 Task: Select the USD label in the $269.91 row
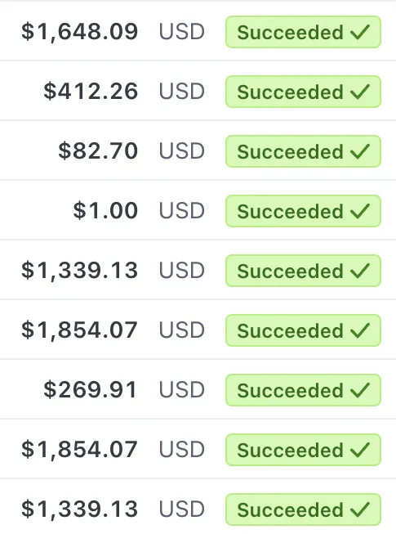pyautogui.click(x=182, y=389)
